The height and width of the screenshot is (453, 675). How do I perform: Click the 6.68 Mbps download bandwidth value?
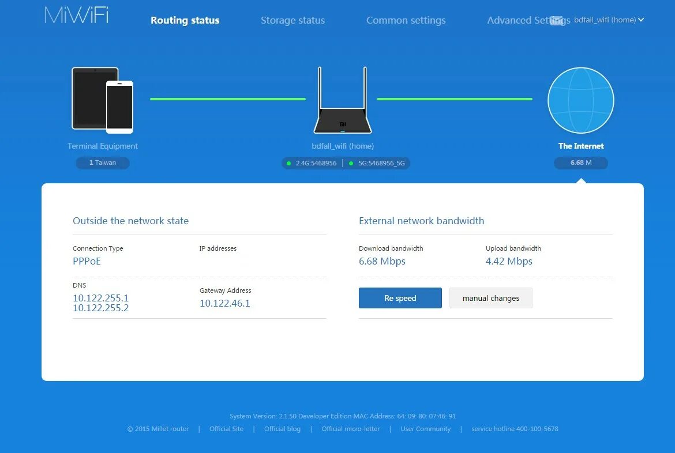[382, 261]
